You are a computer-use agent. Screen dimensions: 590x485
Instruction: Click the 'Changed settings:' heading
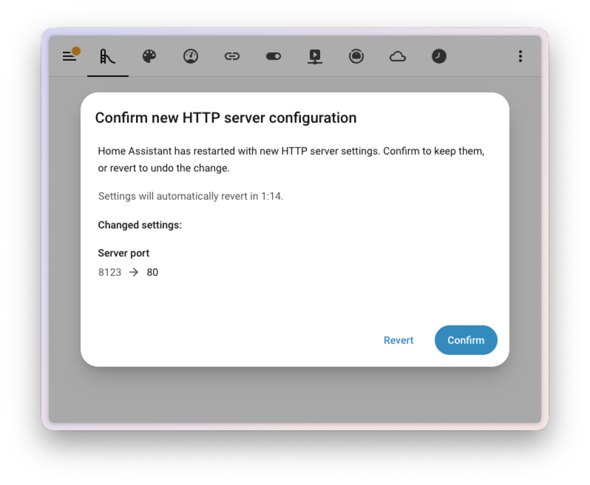pyautogui.click(x=140, y=225)
